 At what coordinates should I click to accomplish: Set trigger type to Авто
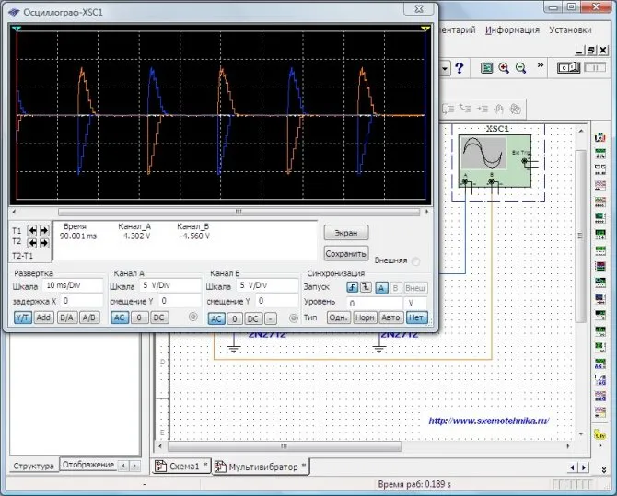pyautogui.click(x=390, y=317)
